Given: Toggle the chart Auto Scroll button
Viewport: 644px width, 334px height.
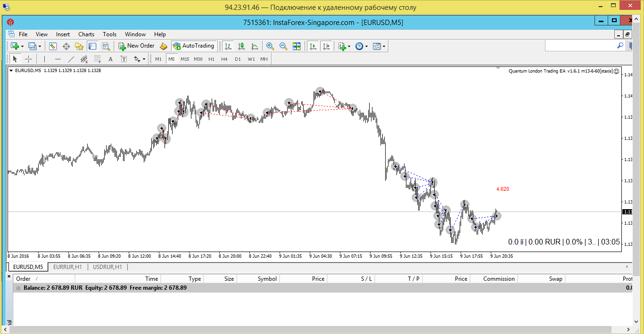Looking at the screenshot, I should tap(313, 46).
